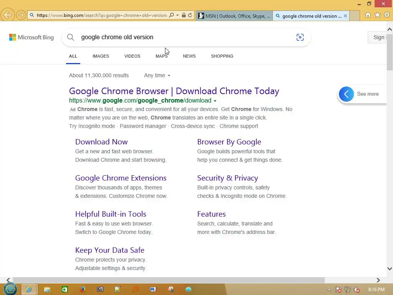Switch to MAPS results

coord(162,56)
